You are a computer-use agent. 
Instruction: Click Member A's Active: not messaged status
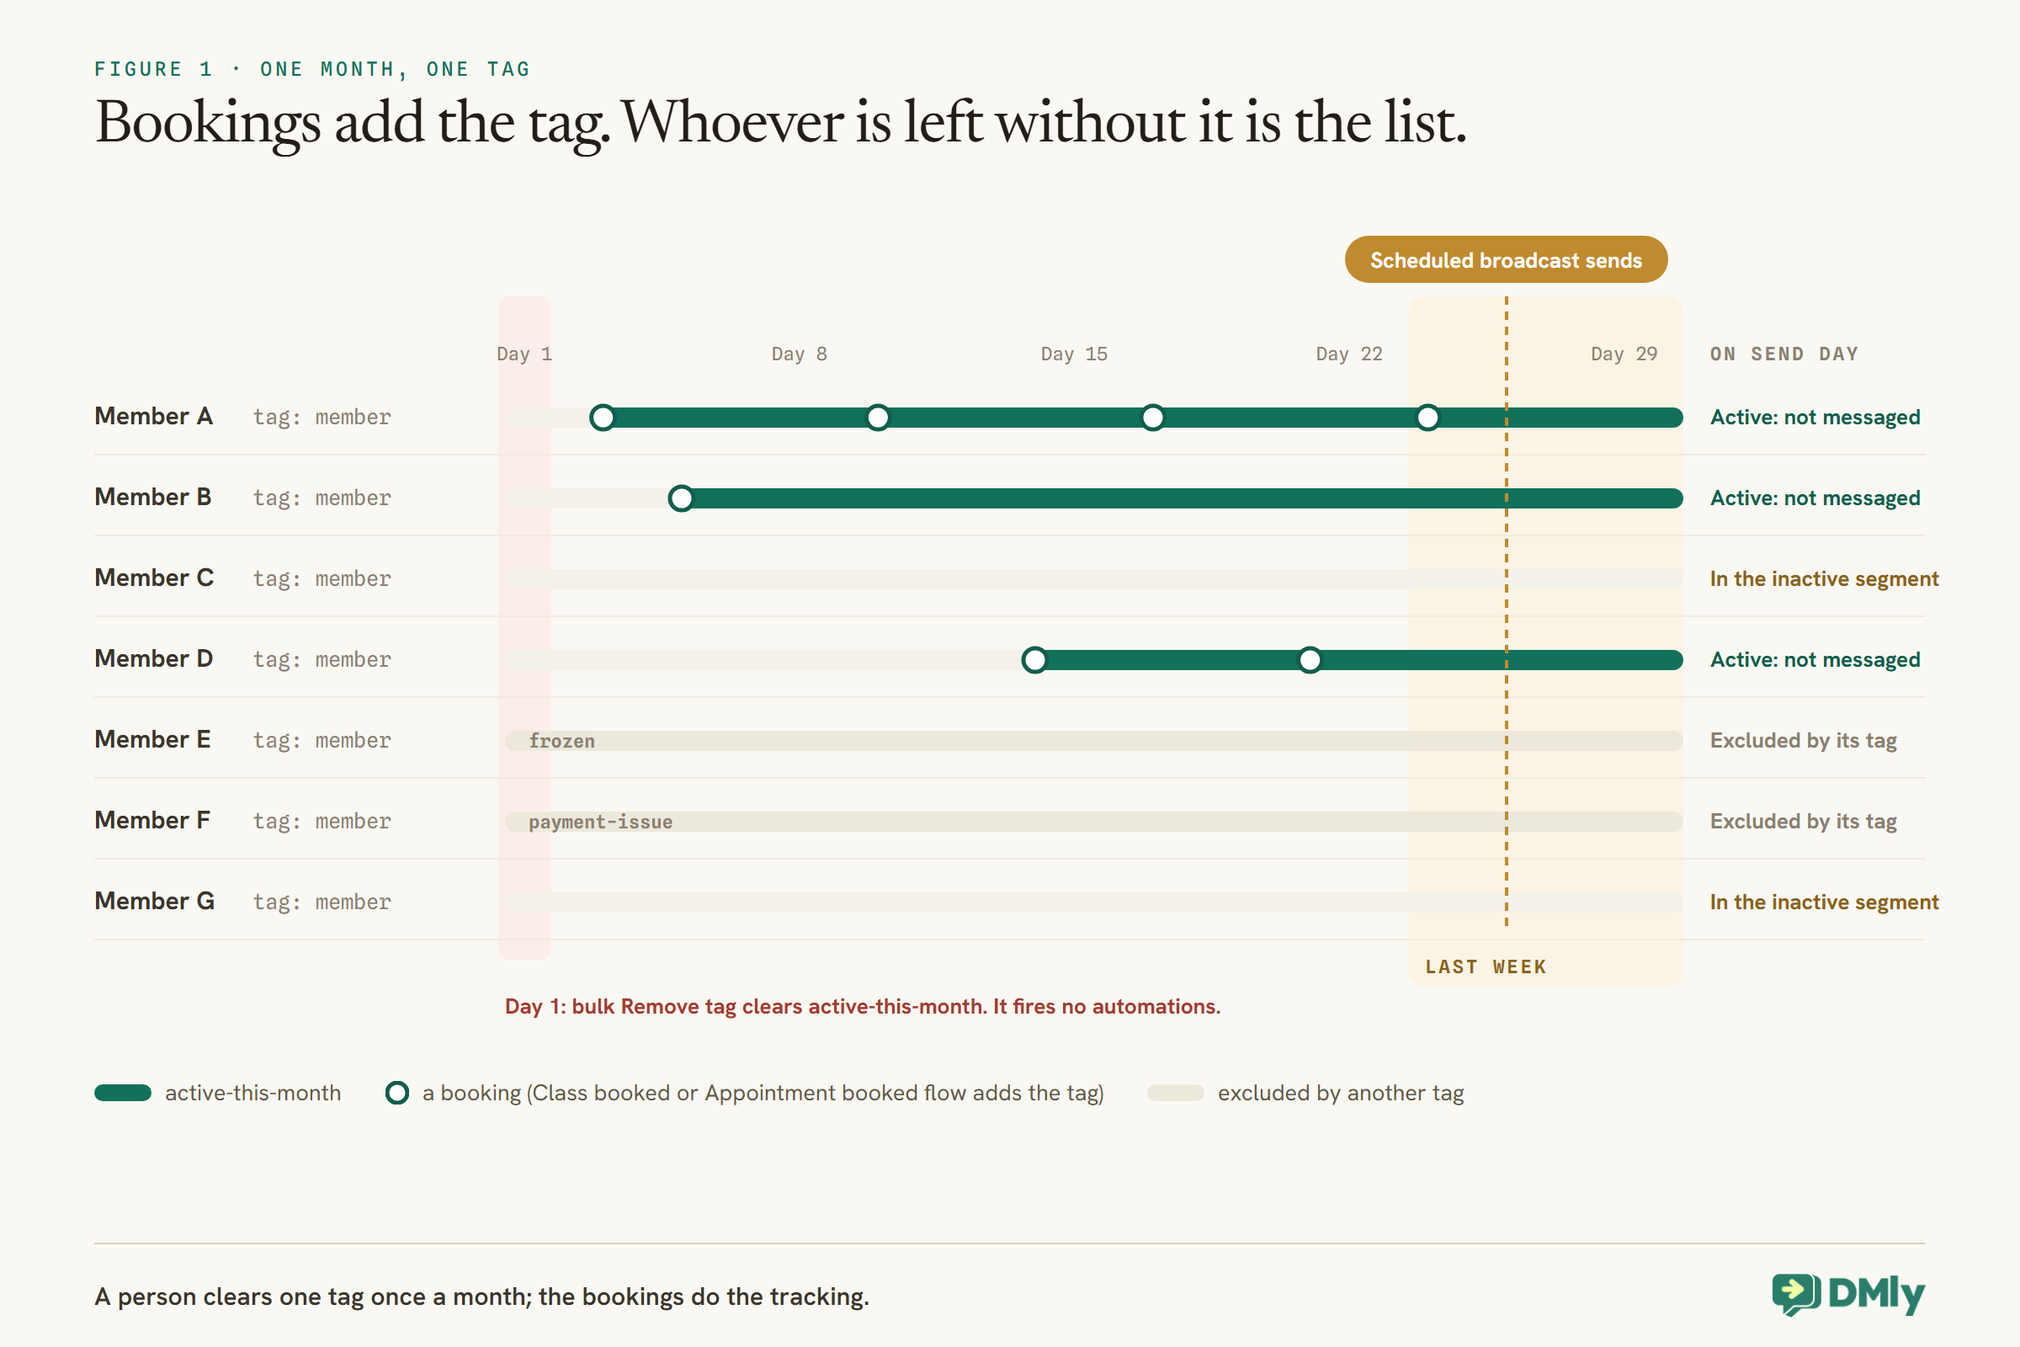1815,418
